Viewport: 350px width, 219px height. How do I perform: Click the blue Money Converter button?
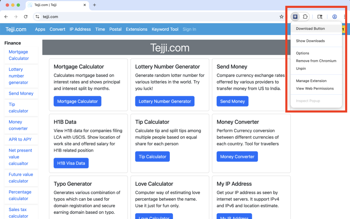[x=237, y=157]
